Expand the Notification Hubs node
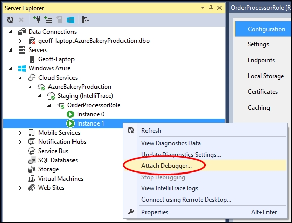The width and height of the screenshot is (292, 223). [20, 142]
